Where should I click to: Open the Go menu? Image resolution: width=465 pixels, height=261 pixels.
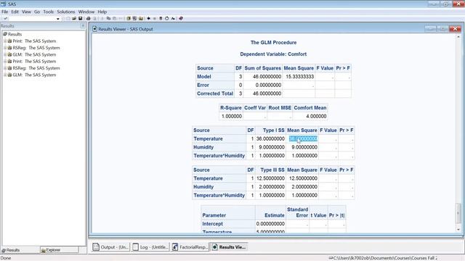[x=37, y=12]
